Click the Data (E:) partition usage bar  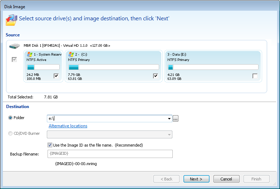(x=213, y=67)
